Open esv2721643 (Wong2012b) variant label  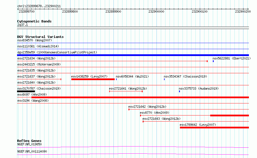click(161, 119)
